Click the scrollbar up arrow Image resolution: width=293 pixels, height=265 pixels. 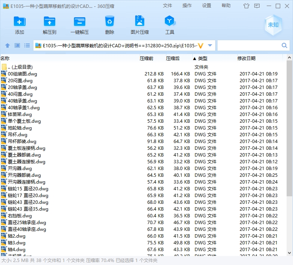(289, 58)
